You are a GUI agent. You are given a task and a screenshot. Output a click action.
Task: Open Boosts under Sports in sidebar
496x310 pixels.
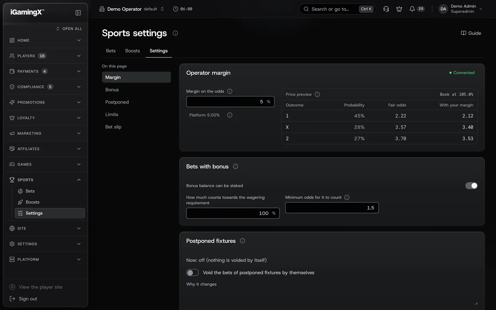click(x=50, y=202)
